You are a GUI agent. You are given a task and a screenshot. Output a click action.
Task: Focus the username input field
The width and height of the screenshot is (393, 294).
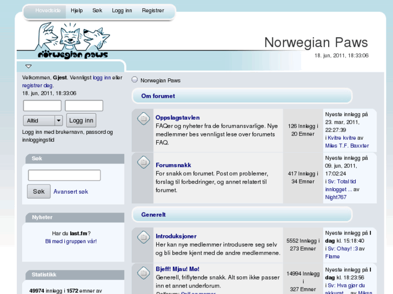pyautogui.click(x=42, y=106)
